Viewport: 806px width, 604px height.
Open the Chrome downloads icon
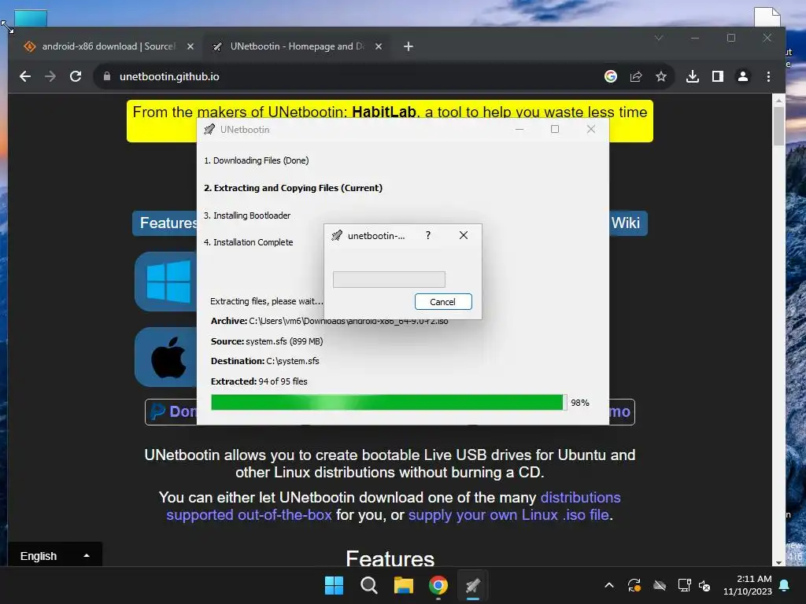click(x=693, y=76)
